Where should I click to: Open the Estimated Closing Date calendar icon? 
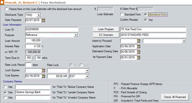[138, 52]
